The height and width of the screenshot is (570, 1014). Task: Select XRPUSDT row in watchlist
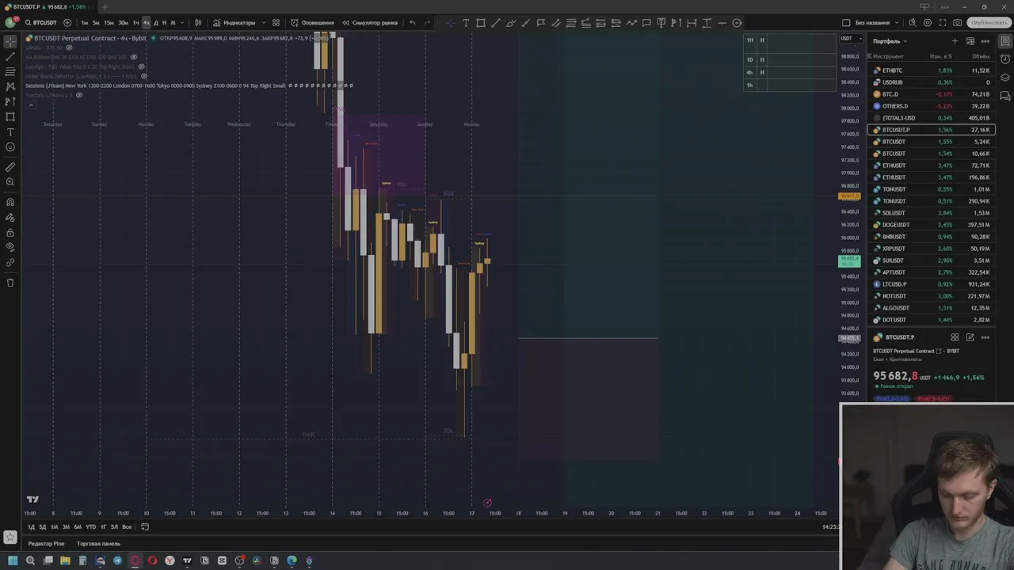(932, 249)
